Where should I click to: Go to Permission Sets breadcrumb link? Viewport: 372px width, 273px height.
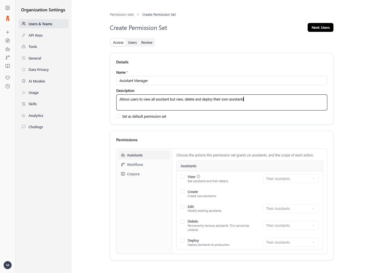click(x=122, y=14)
